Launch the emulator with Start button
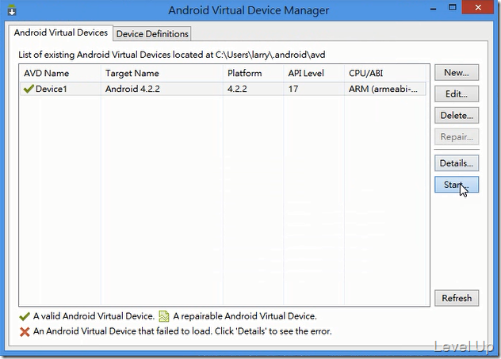 point(457,185)
